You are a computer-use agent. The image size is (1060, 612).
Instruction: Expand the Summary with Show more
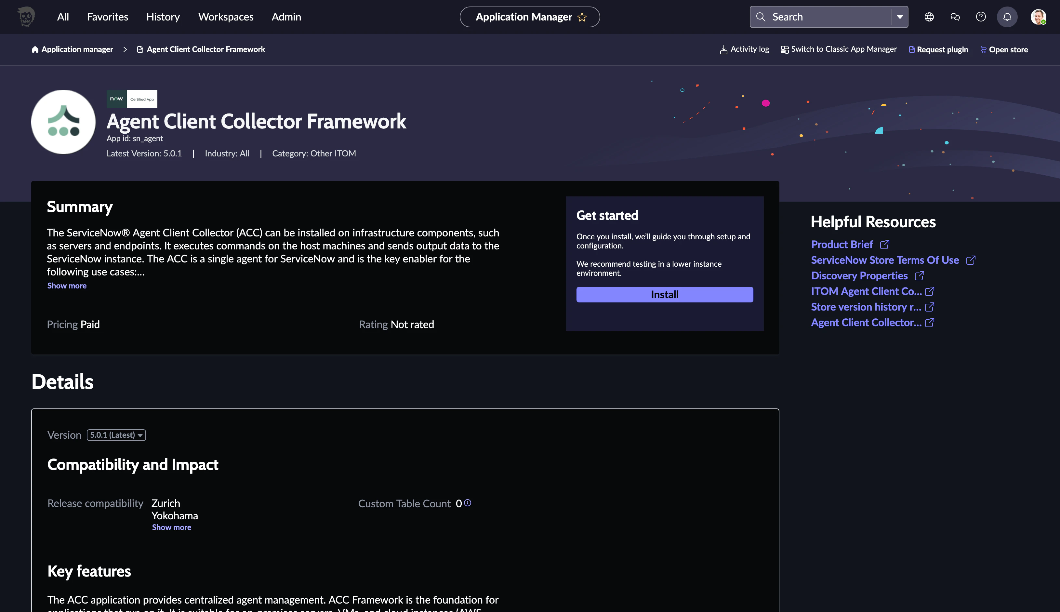click(x=67, y=286)
